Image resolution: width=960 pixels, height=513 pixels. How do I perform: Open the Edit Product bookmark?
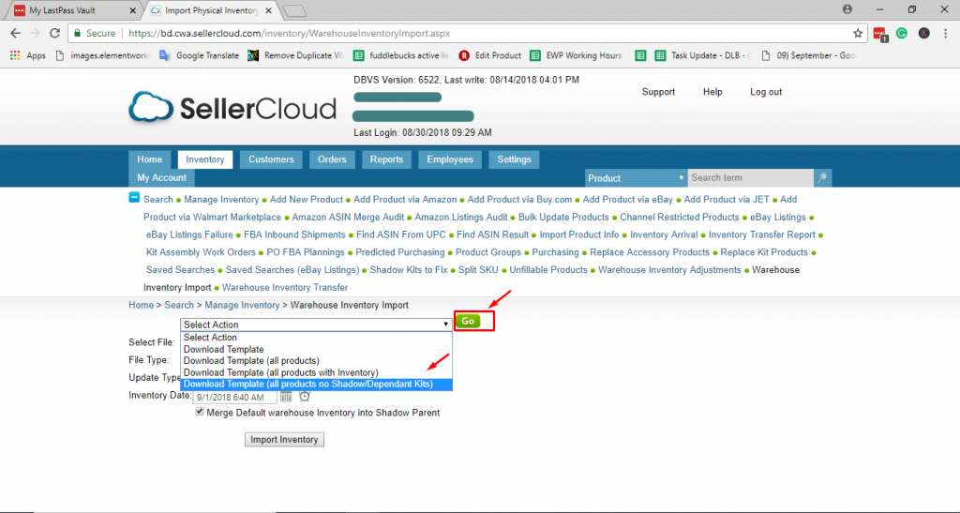pyautogui.click(x=489, y=55)
